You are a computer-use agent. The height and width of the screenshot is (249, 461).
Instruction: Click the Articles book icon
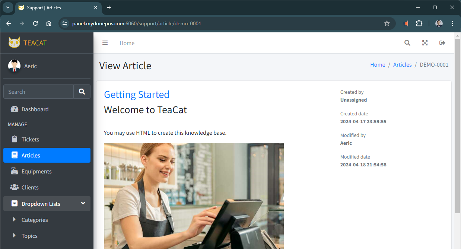(x=15, y=155)
